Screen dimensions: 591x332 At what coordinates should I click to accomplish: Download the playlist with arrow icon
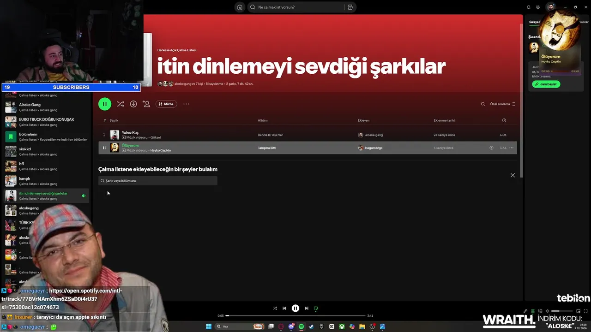tap(133, 104)
